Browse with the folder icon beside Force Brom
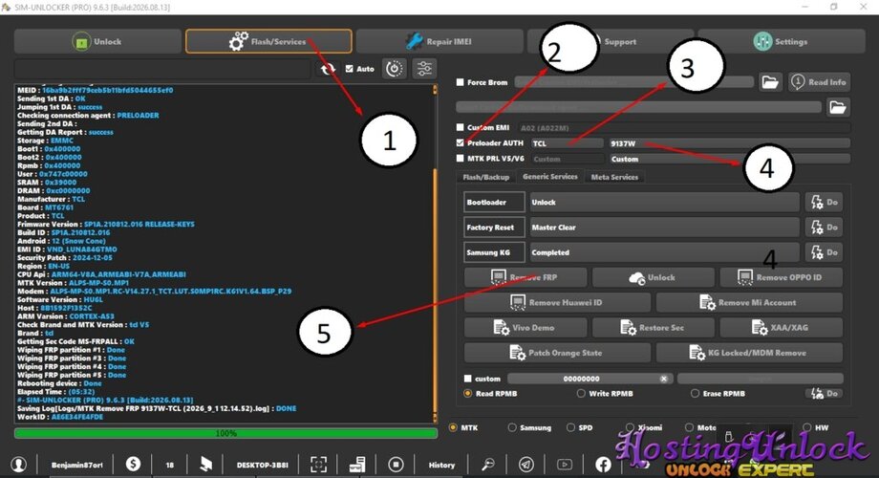 (770, 82)
